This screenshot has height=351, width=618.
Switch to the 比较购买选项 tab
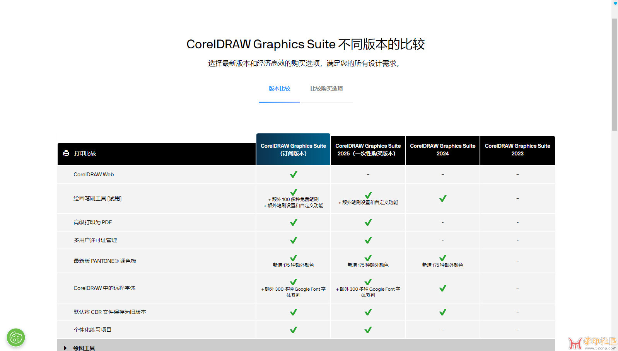[x=326, y=89]
